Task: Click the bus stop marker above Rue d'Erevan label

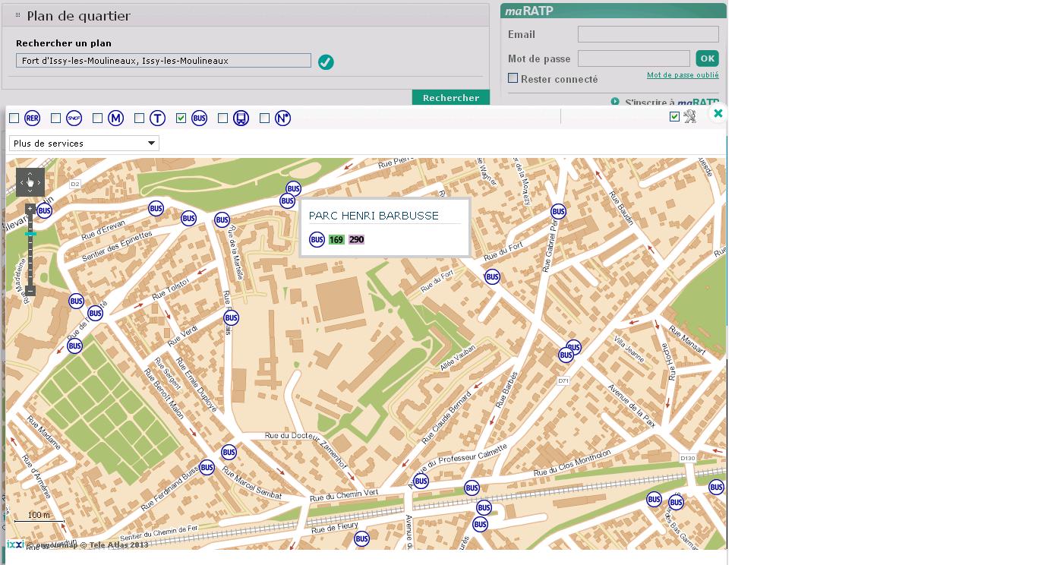Action: coord(156,208)
